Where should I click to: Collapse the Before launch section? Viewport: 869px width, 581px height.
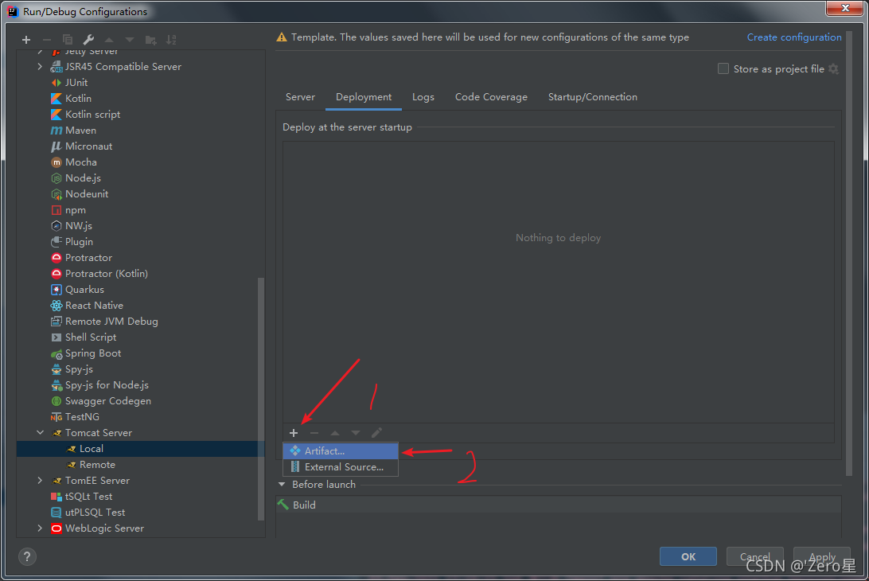pyautogui.click(x=282, y=485)
